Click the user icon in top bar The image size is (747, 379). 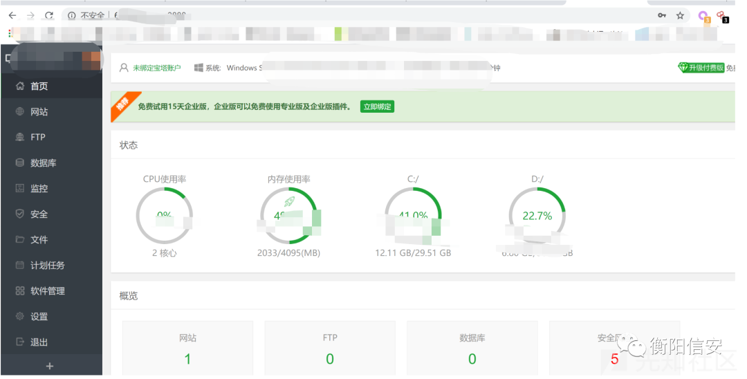pos(124,68)
